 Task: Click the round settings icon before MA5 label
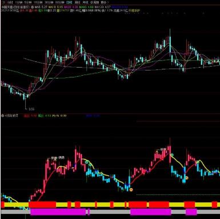click(x=32, y=7)
